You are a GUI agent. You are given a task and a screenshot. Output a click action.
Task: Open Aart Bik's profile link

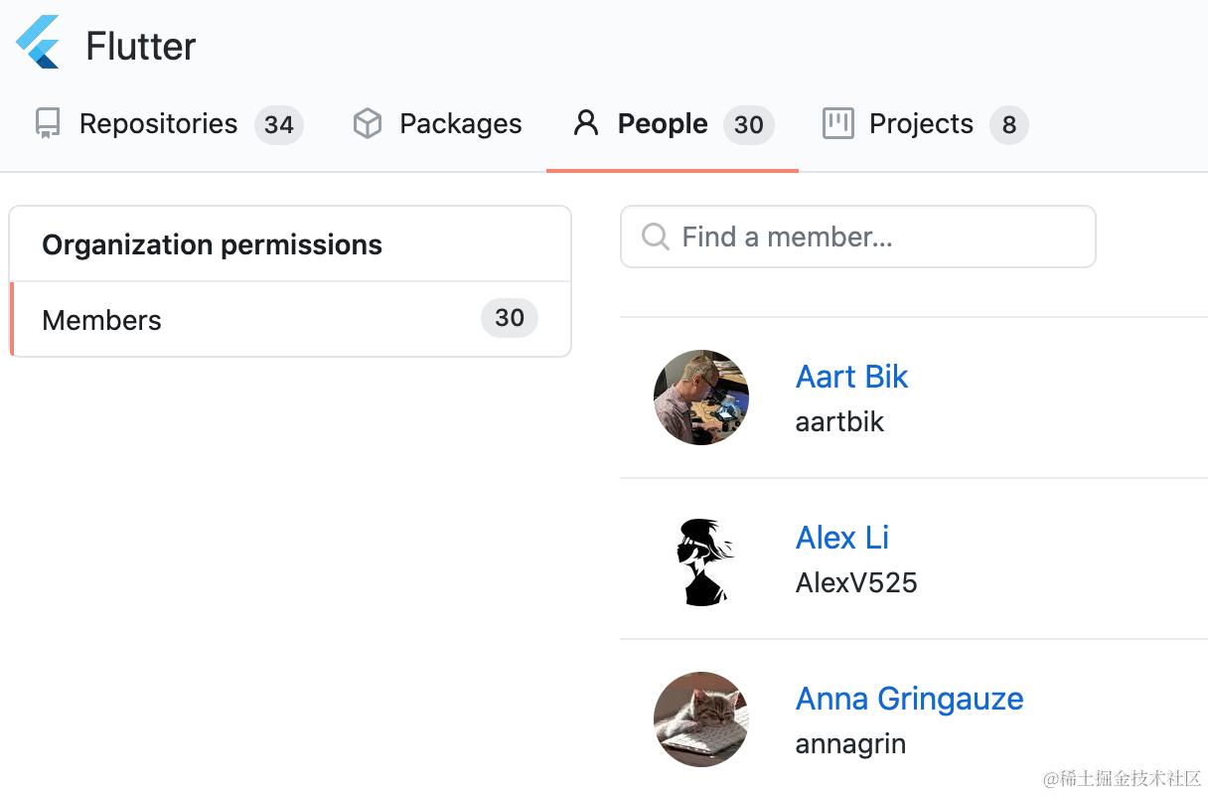pyautogui.click(x=851, y=377)
